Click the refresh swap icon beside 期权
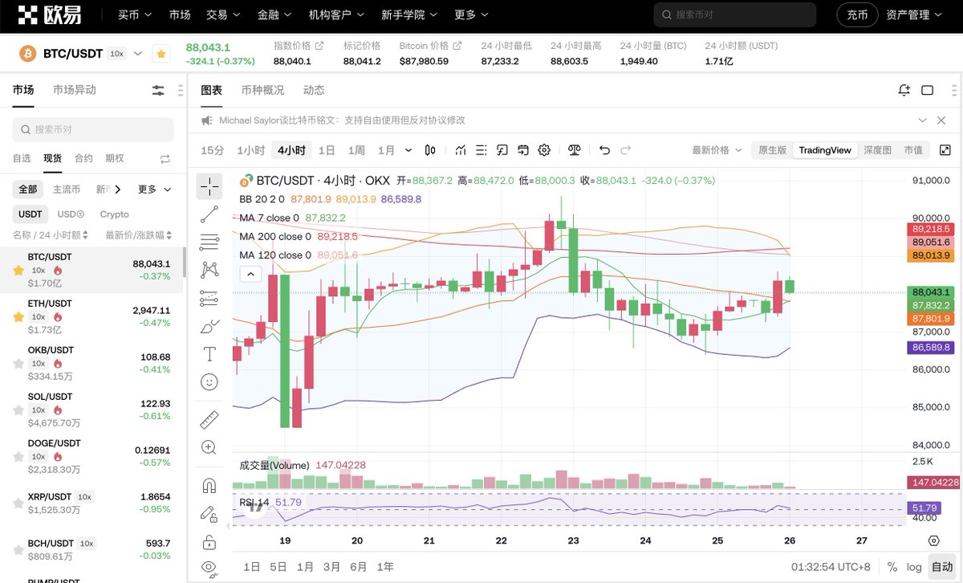The width and height of the screenshot is (963, 583). coord(165,159)
